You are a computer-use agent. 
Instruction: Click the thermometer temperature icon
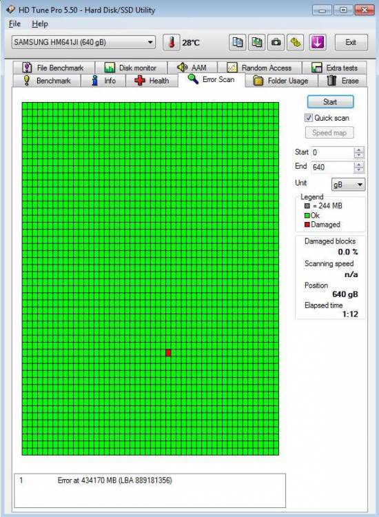pos(172,42)
